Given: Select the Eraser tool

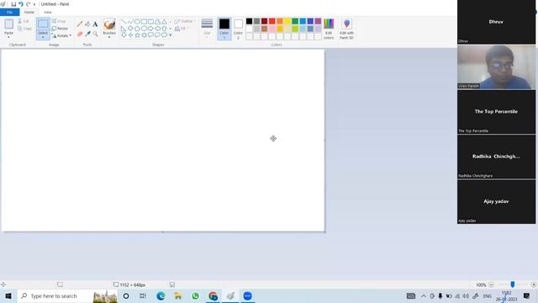Looking at the screenshot, I should pyautogui.click(x=80, y=34).
